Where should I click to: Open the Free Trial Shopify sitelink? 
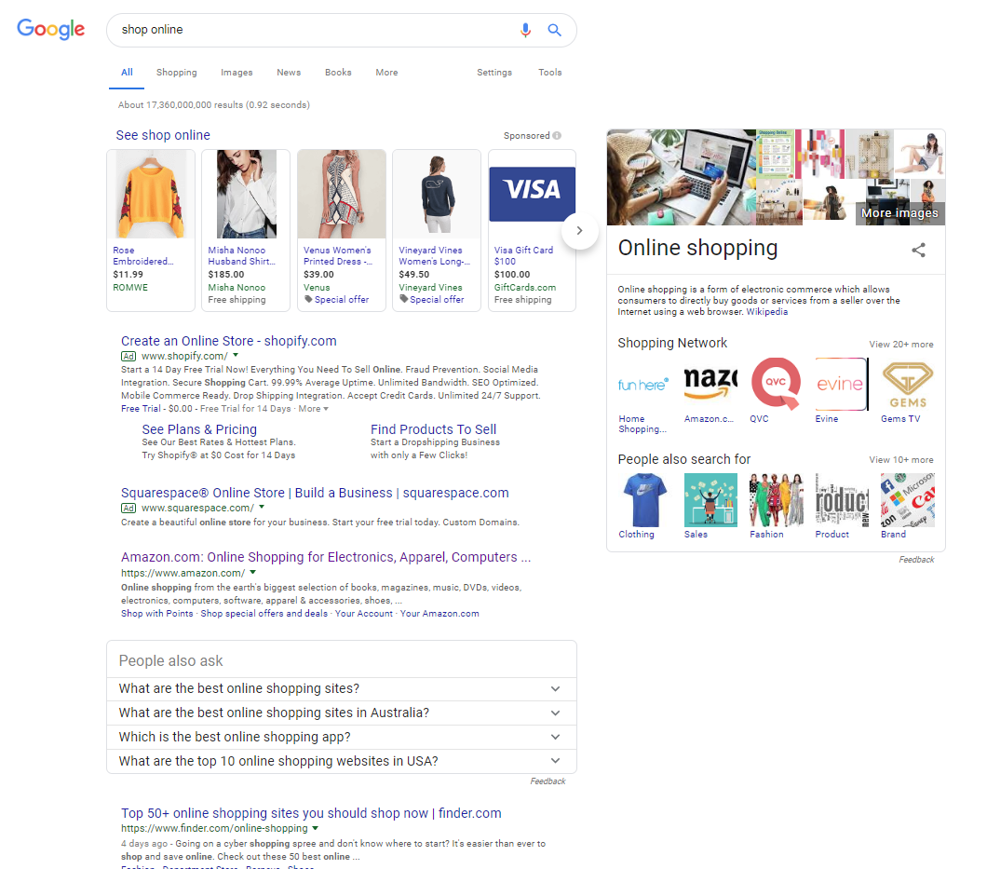click(141, 409)
